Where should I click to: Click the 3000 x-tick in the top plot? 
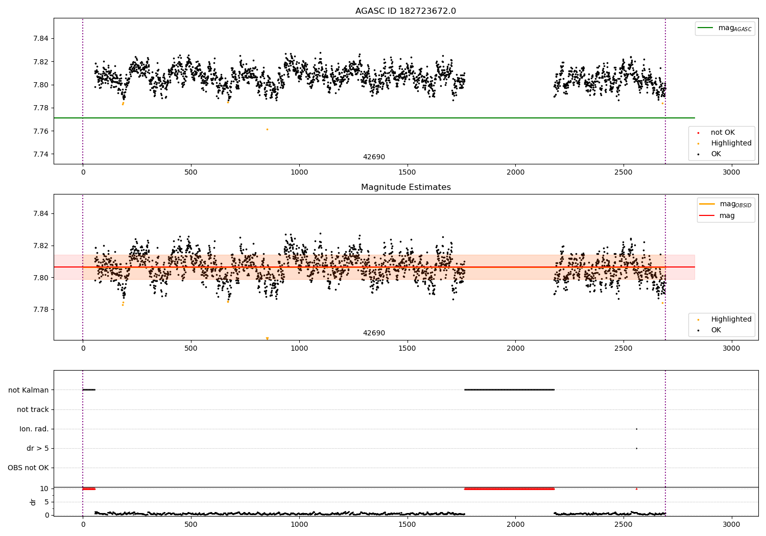click(731, 173)
